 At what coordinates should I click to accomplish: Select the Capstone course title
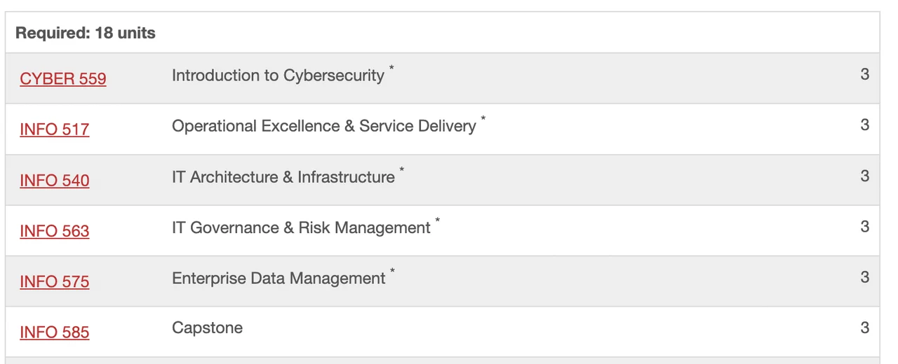[x=207, y=328]
